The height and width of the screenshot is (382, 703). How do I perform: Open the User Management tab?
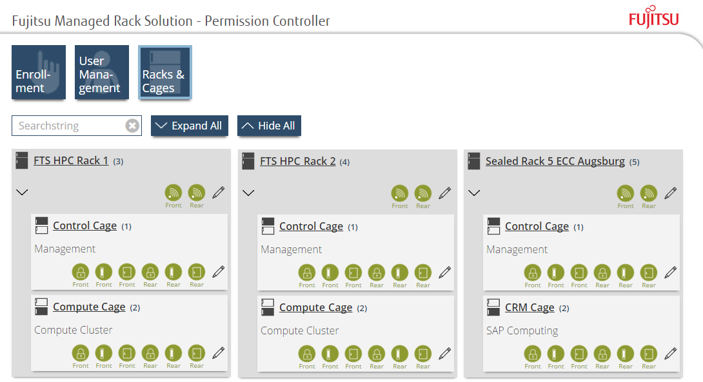102,72
